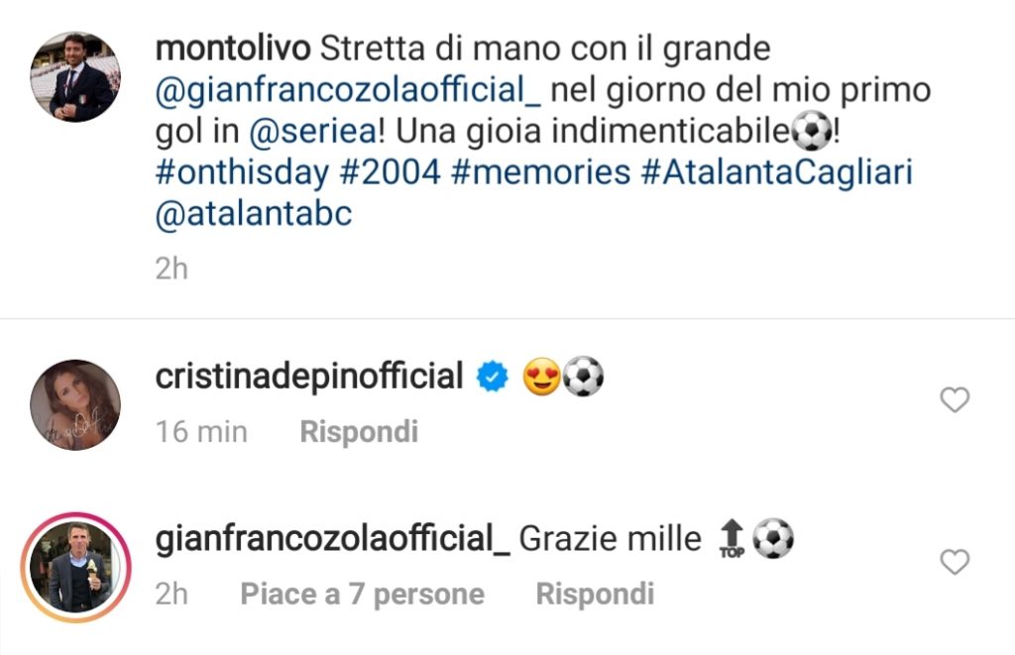Like cristinadepinofficial's comment with the heart
The width and height of the screenshot is (1015, 655).
click(955, 399)
